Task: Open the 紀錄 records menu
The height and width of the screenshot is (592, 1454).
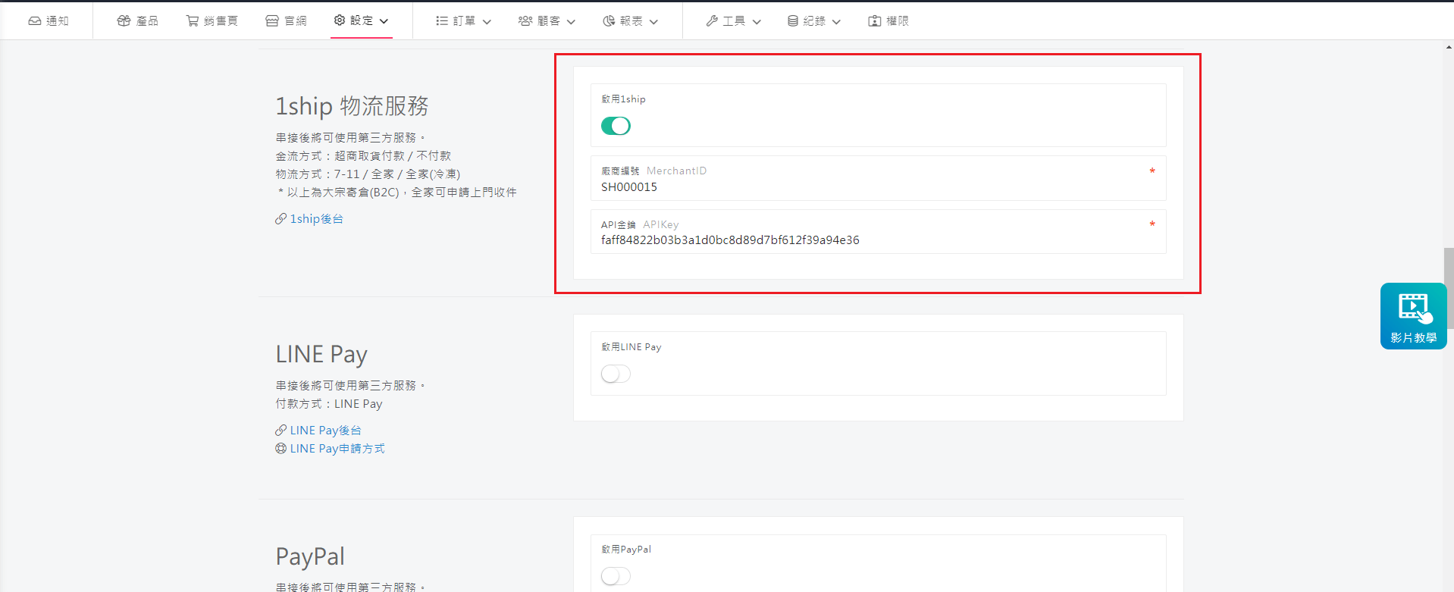Action: [813, 21]
